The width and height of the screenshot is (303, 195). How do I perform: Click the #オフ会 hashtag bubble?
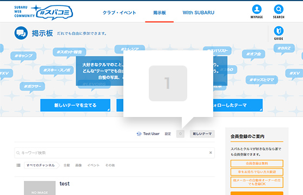point(254,54)
